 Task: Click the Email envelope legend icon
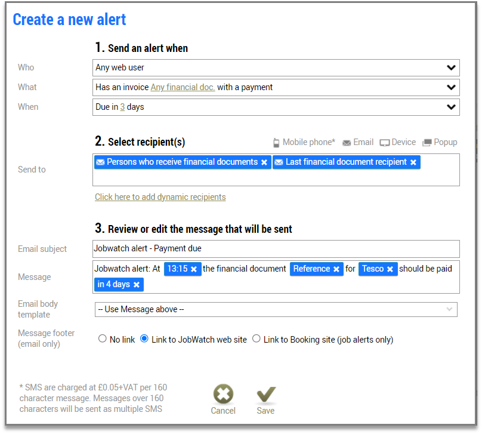click(347, 143)
